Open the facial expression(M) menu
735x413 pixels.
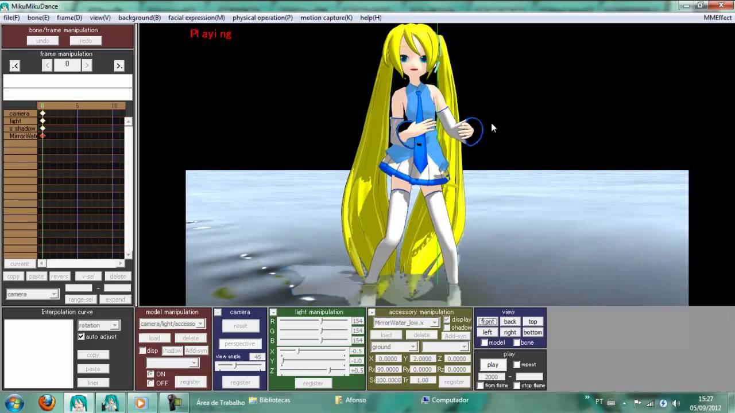(x=196, y=18)
